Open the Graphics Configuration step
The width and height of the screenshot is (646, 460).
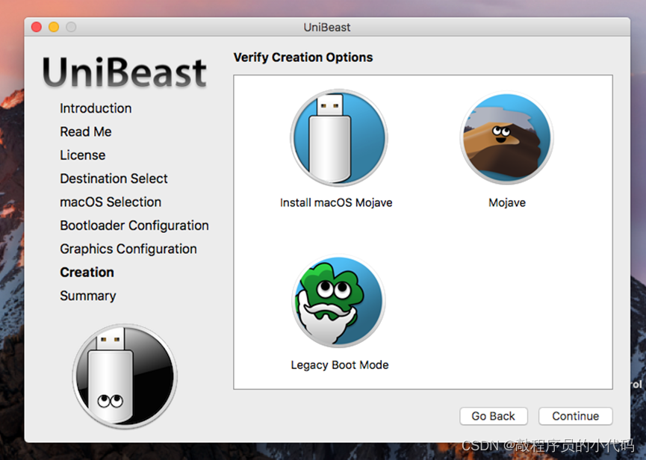[128, 249]
